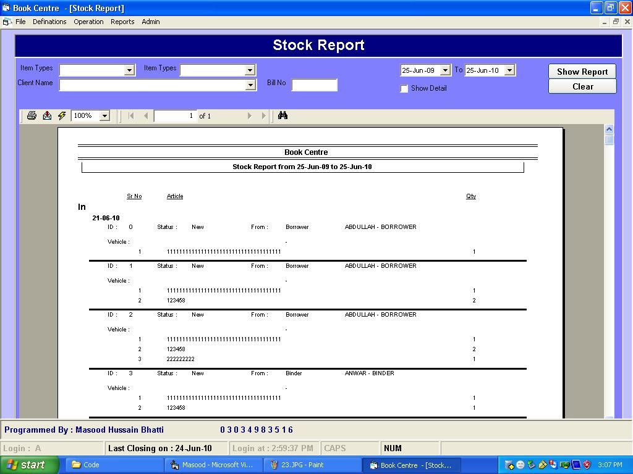Click the page number field
The height and width of the screenshot is (474, 633).
(x=175, y=116)
